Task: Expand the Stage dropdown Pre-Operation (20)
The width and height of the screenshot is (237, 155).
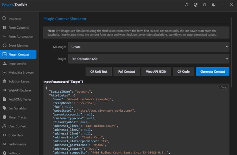Action: 149,59
